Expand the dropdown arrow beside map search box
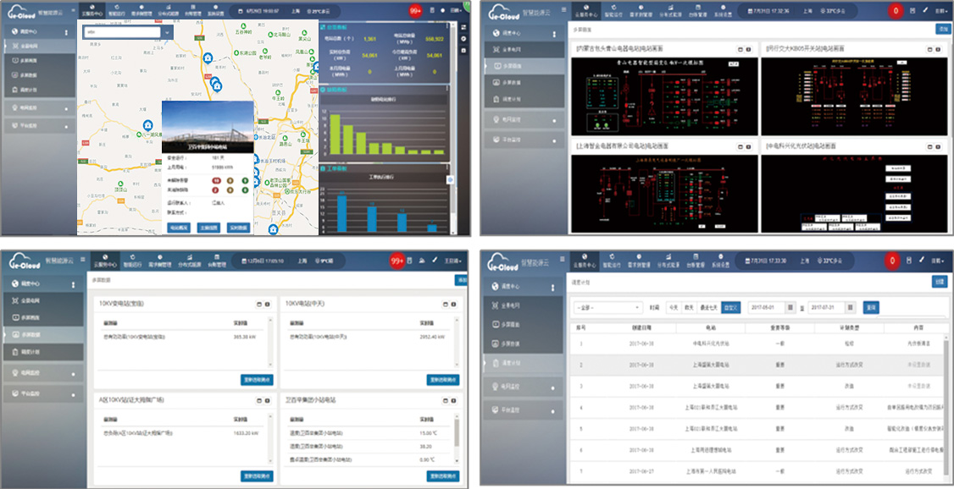This screenshot has width=954, height=489. click(x=167, y=32)
